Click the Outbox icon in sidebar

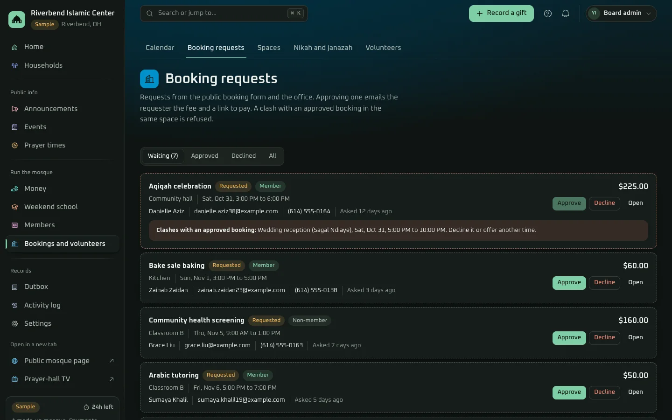pos(14,287)
